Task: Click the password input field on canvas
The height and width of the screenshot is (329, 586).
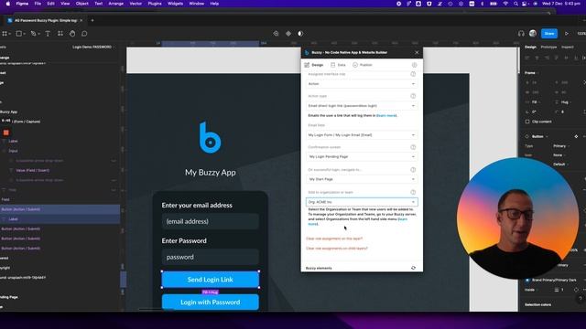Action: [211, 257]
